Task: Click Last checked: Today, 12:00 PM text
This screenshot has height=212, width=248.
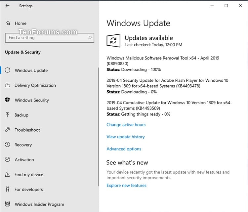Action: (x=154, y=45)
